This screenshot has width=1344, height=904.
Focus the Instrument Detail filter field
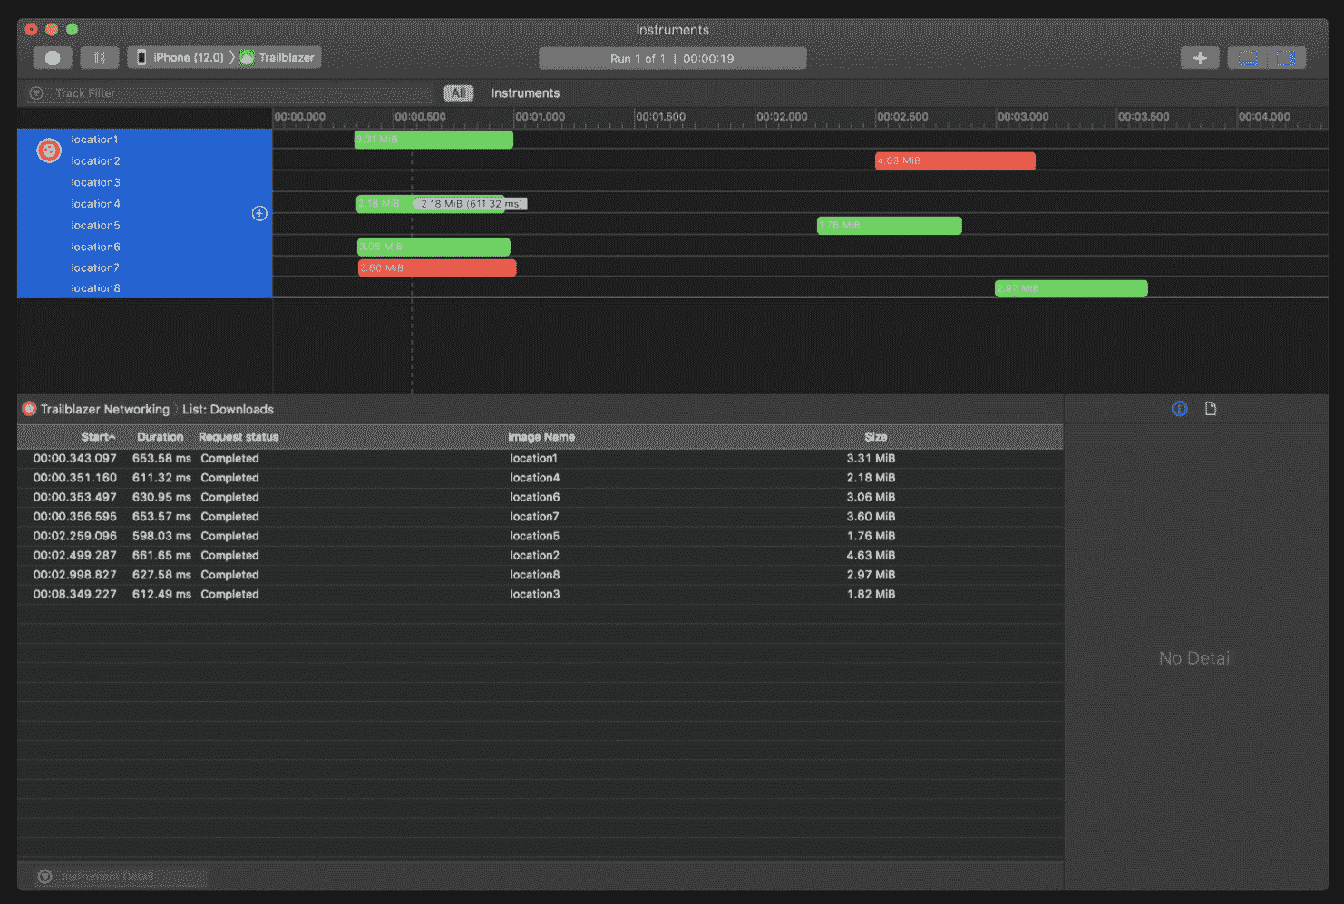click(x=133, y=877)
